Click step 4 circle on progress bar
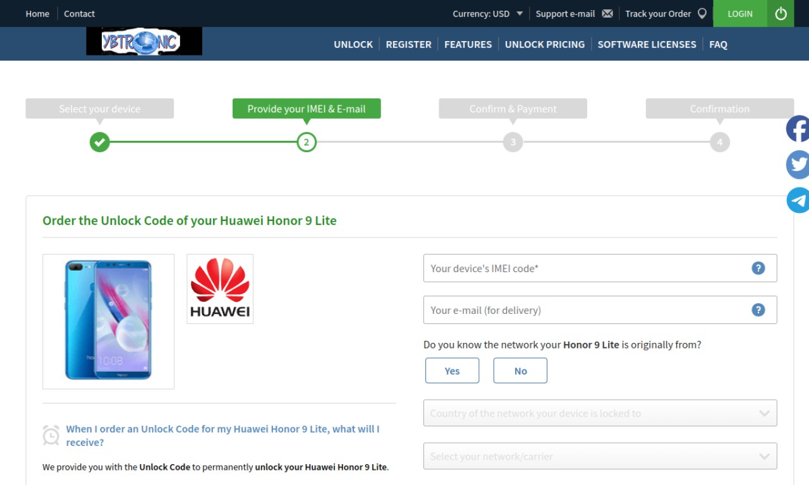Screen dimensions: 809x485 click(x=720, y=142)
